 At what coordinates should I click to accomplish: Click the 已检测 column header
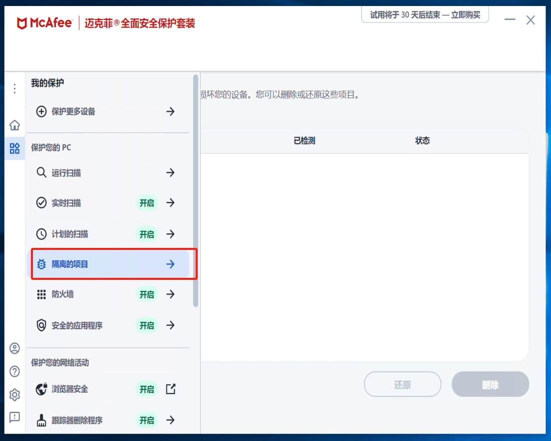304,141
